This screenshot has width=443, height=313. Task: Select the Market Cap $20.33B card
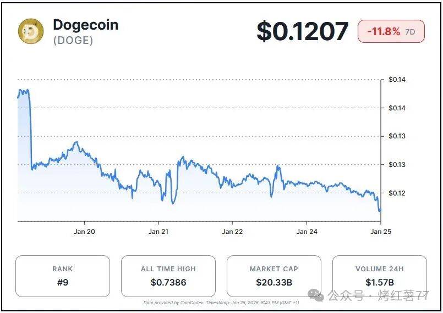click(x=274, y=276)
